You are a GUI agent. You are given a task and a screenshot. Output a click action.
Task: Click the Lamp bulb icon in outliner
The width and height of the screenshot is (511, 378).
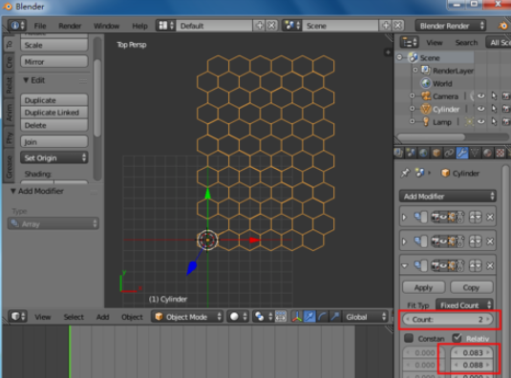[426, 122]
